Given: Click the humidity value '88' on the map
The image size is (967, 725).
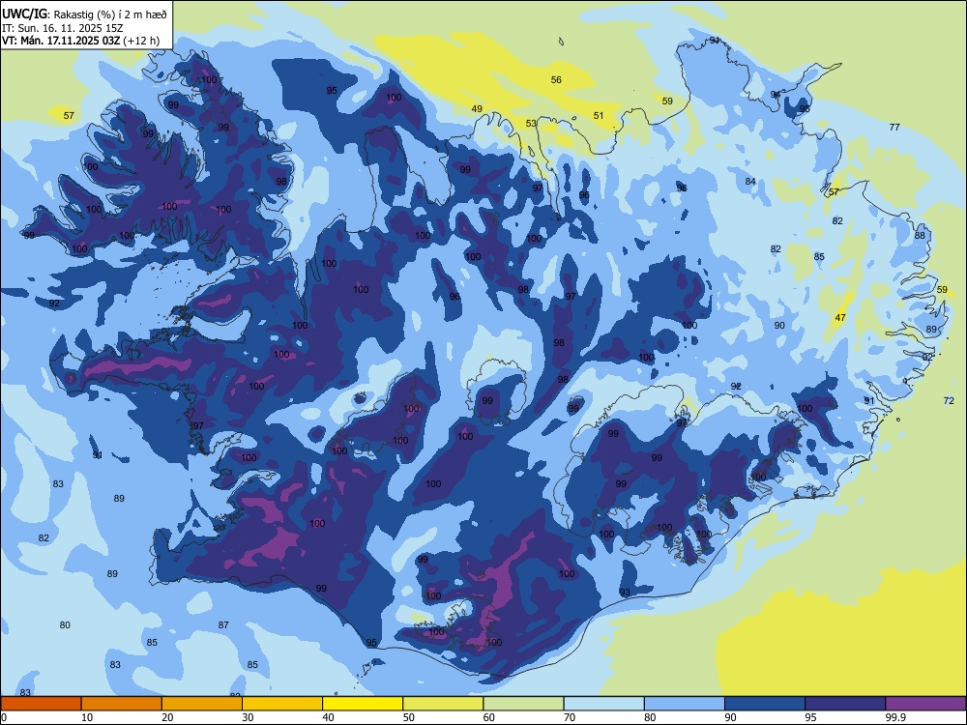Looking at the screenshot, I should 921,236.
